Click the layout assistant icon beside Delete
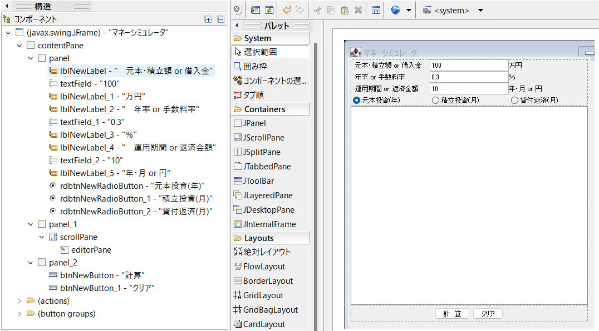 click(x=376, y=11)
